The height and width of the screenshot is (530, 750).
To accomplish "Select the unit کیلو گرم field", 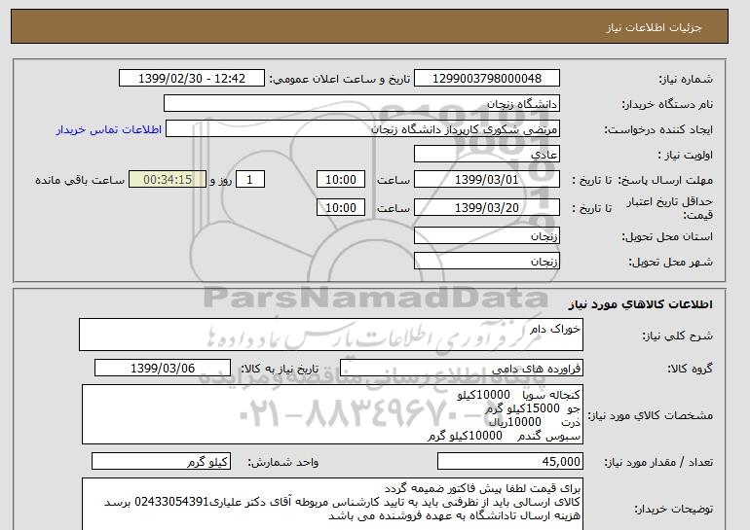I will (161, 461).
